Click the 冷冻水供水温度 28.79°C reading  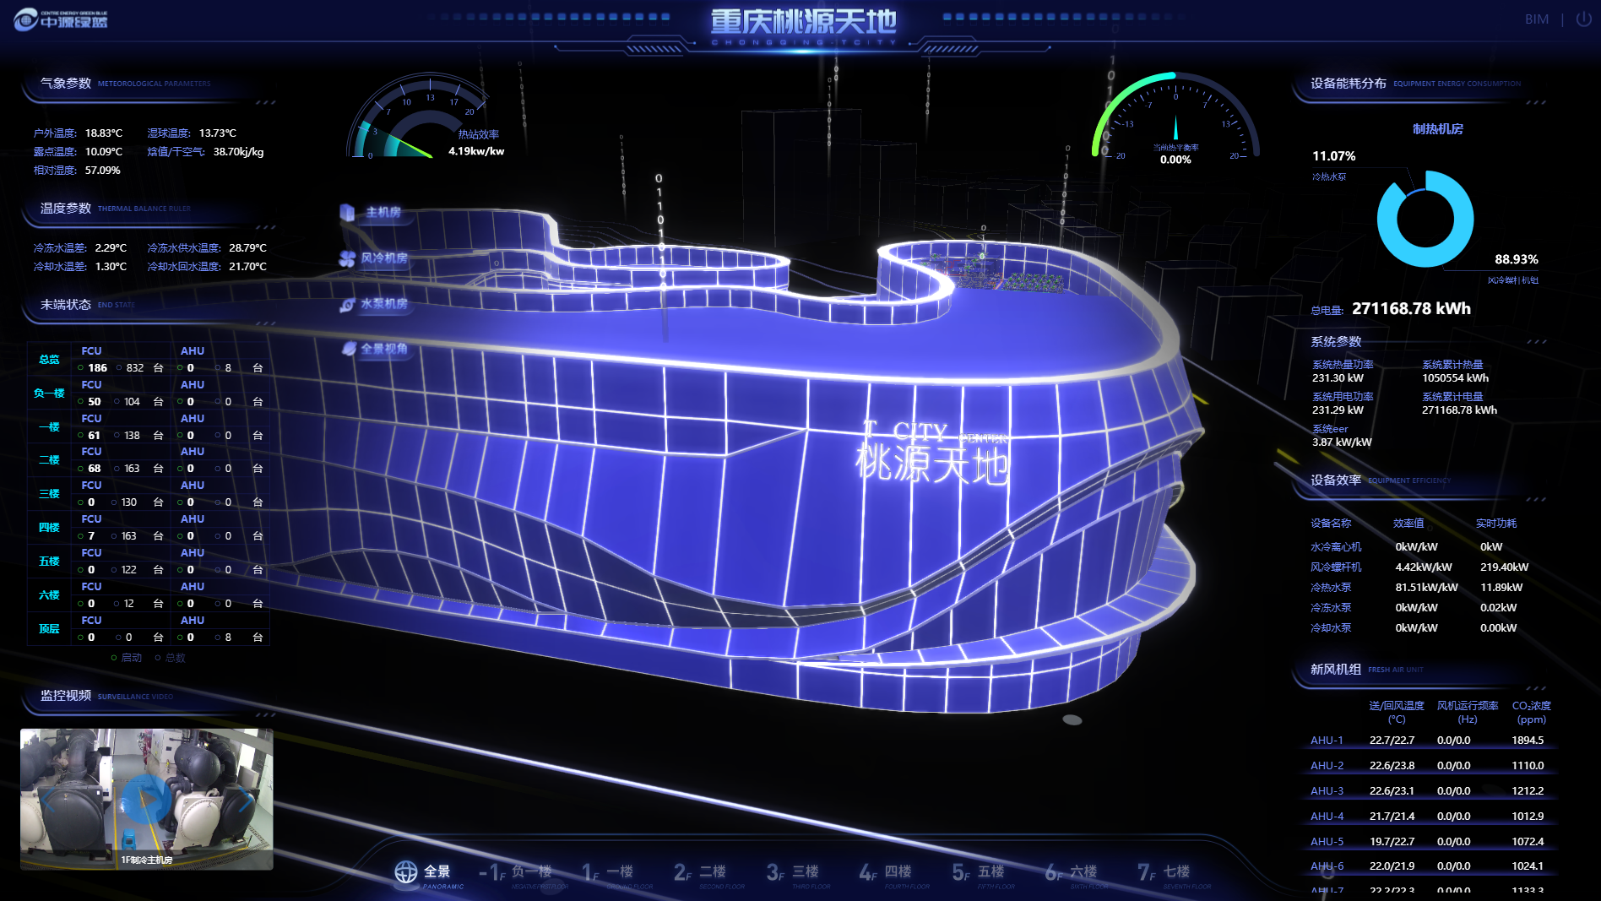click(207, 248)
